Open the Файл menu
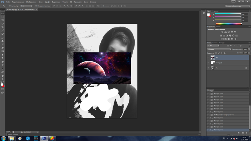 (8, 2)
